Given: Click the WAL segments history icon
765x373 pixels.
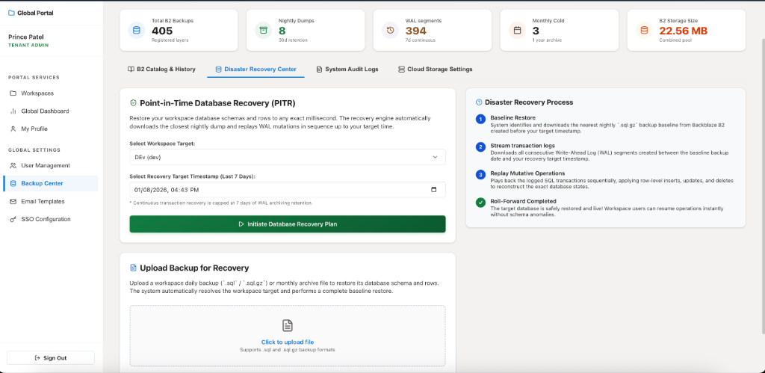Looking at the screenshot, I should pyautogui.click(x=390, y=30).
